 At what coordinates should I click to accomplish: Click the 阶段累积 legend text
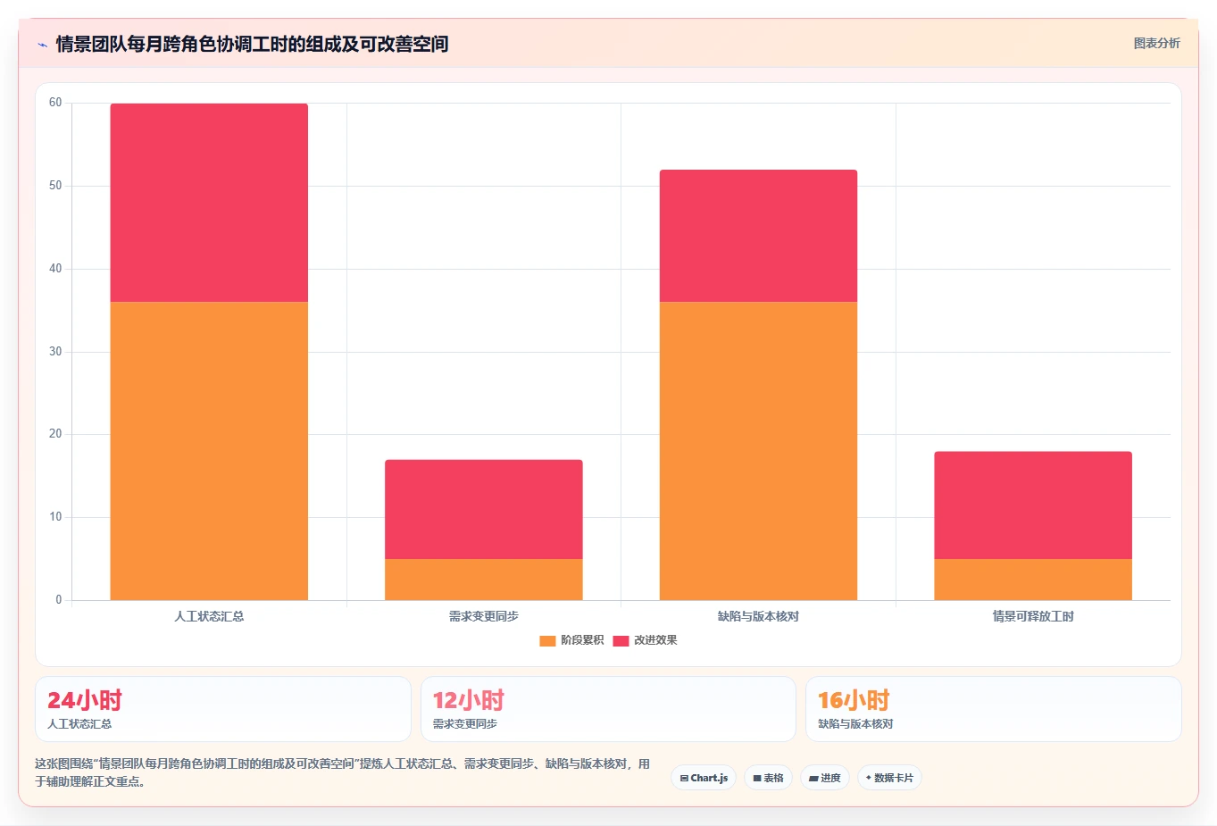[582, 640]
